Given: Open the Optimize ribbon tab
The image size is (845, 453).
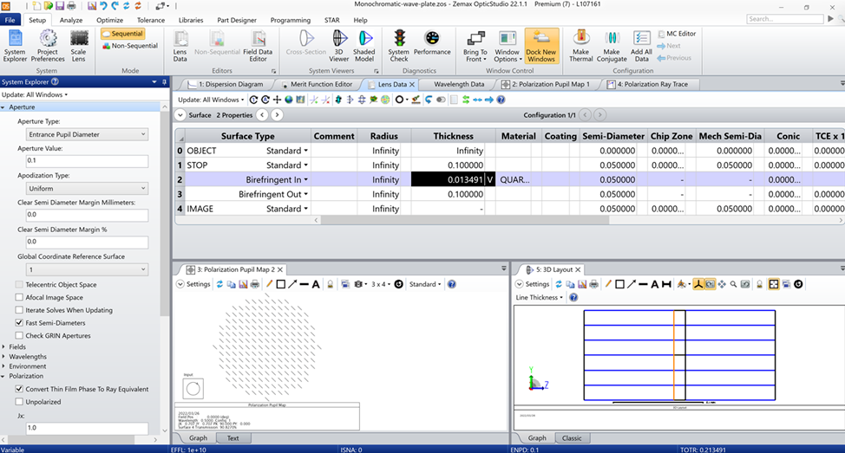Looking at the screenshot, I should (x=110, y=20).
